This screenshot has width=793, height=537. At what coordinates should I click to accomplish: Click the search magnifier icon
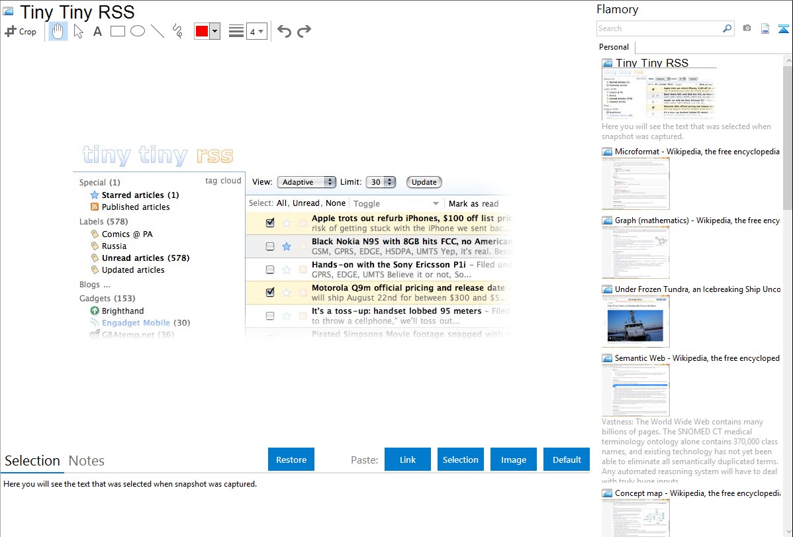[727, 28]
